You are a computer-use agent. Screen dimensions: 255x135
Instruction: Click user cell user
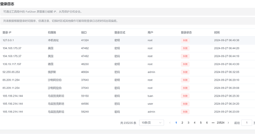[150, 104]
